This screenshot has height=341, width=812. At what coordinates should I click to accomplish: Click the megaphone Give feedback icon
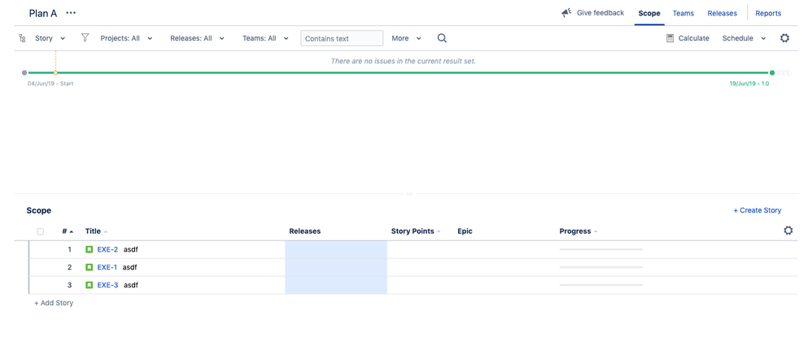point(566,13)
